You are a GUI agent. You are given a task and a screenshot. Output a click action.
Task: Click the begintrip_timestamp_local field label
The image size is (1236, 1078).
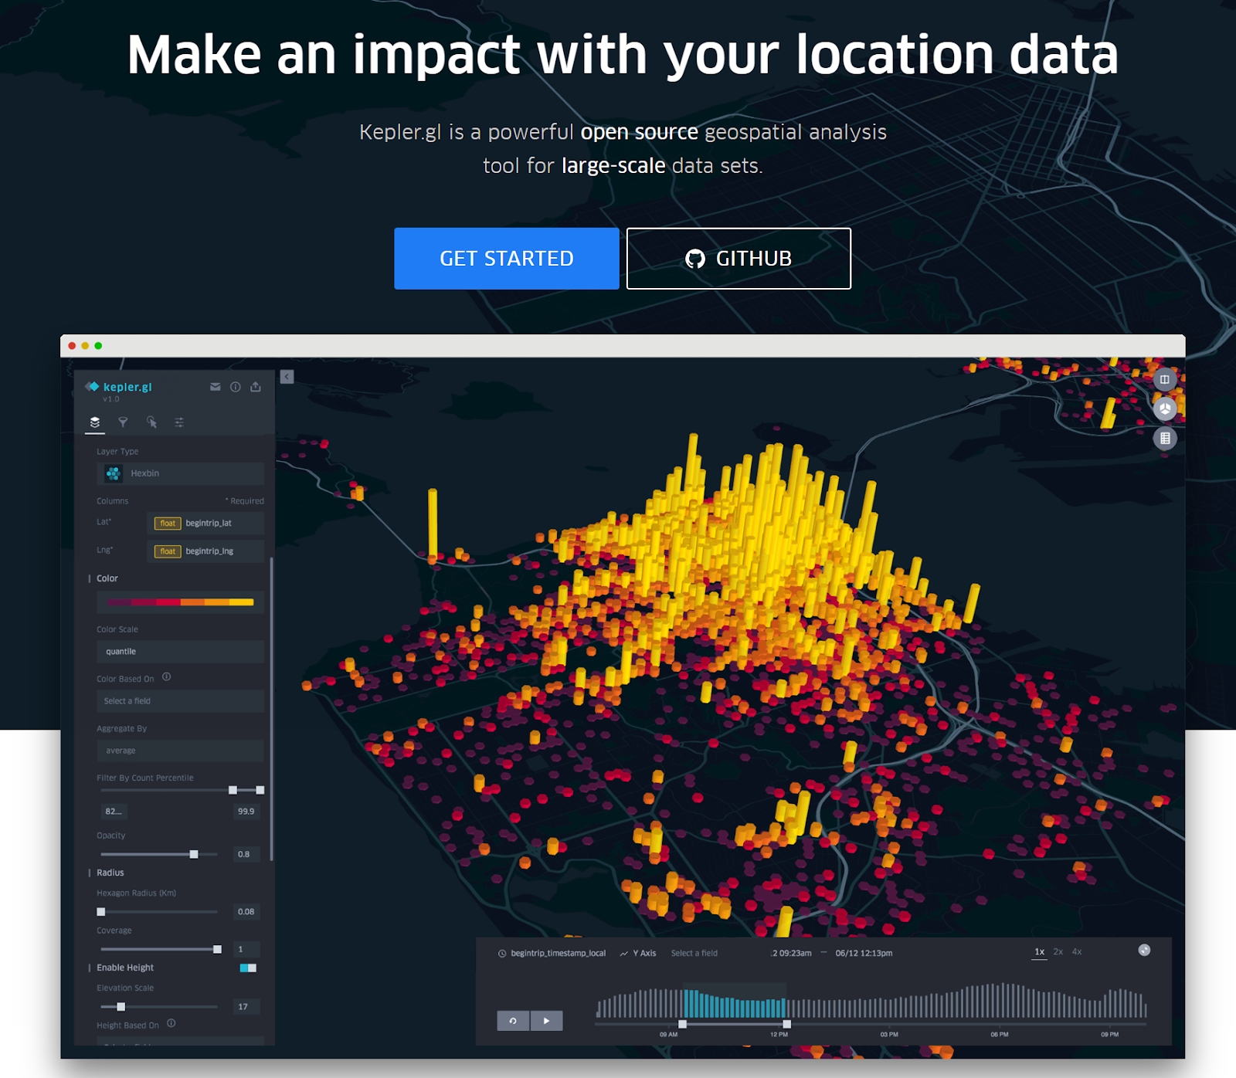[559, 954]
